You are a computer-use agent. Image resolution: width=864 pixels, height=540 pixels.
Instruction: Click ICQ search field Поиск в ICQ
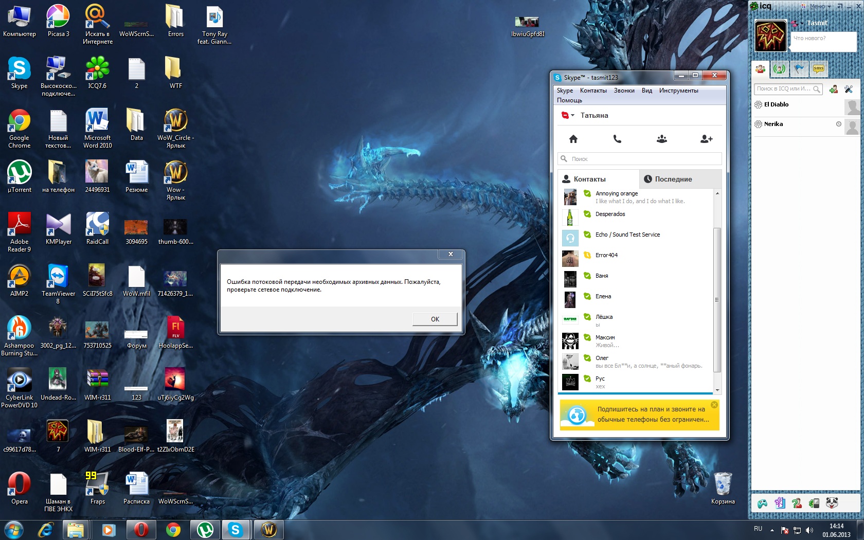click(x=788, y=89)
